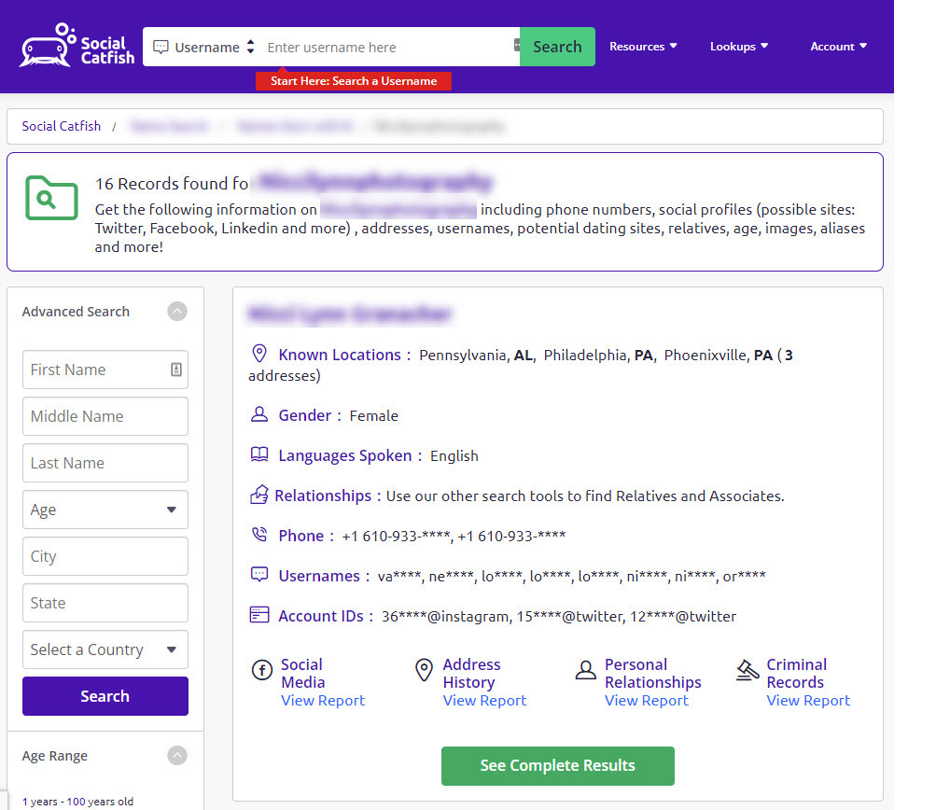Click the purple Advanced Search button
The width and height of the screenshot is (950, 810).
click(x=105, y=696)
